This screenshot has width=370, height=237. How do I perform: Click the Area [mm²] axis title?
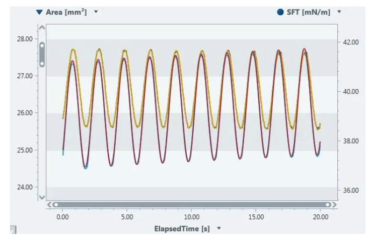66,12
